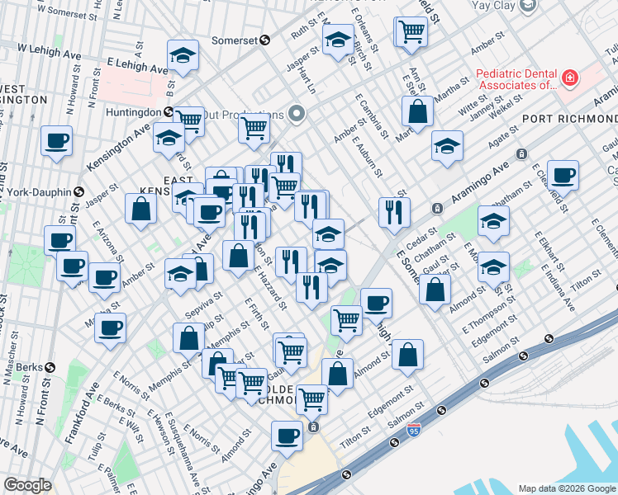This screenshot has height=495, width=618.
Task: Click the W Lehigh Ave street label
Action: click(x=50, y=52)
